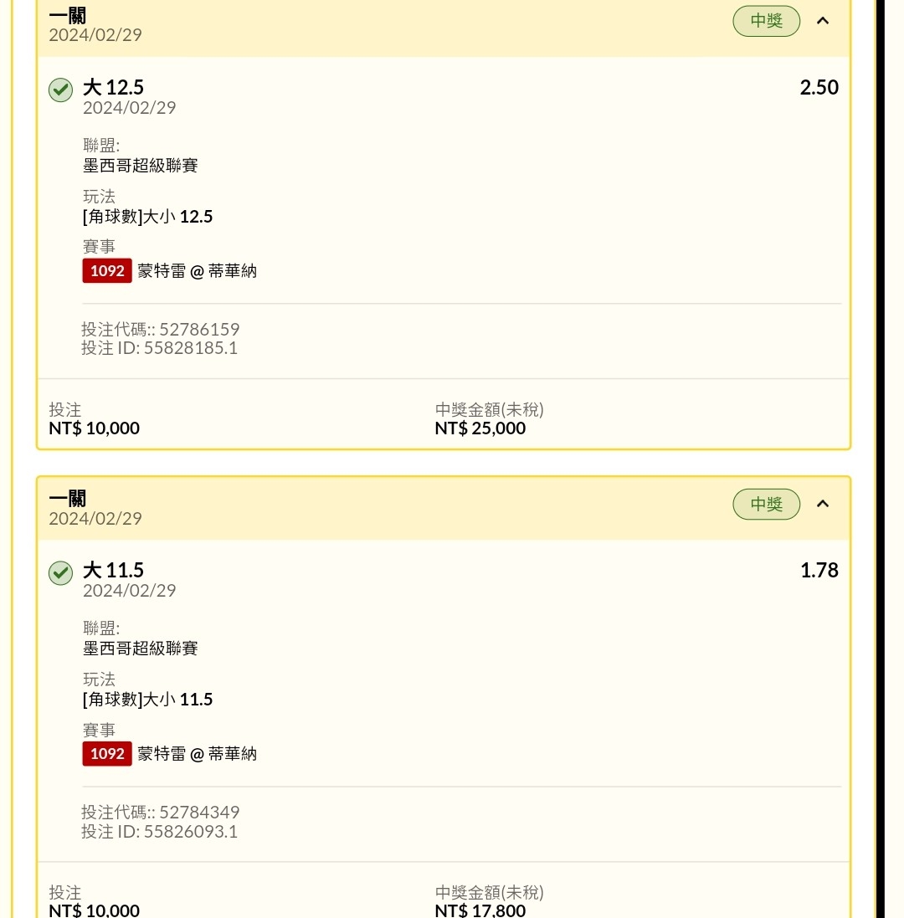
Task: Collapse the first 一關 bet card chevron
Action: (823, 21)
